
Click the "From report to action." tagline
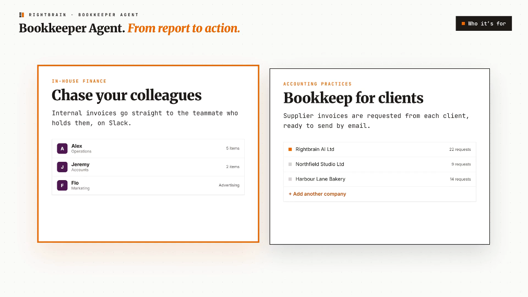pos(184,28)
